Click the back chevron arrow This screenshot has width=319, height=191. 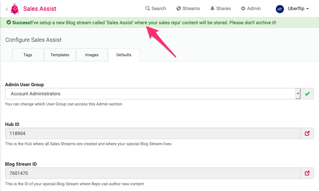pos(7,9)
